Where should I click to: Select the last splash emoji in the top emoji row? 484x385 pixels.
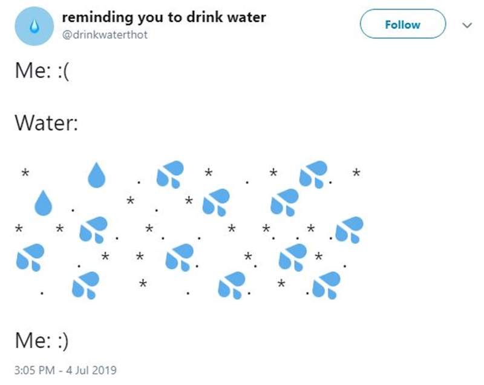(314, 174)
